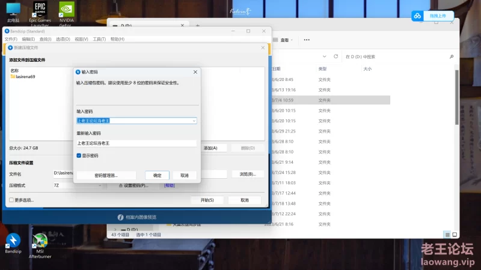The height and width of the screenshot is (270, 481).
Task: Open the 此电脑 desktop icon
Action: pyautogui.click(x=13, y=11)
